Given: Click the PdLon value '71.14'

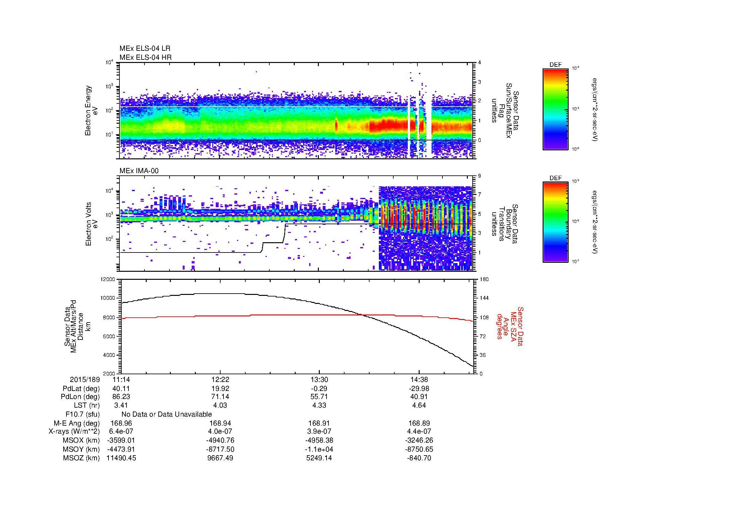Looking at the screenshot, I should (x=221, y=397).
